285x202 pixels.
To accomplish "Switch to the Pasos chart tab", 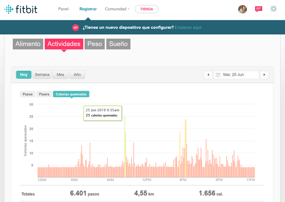I will pyautogui.click(x=28, y=94).
